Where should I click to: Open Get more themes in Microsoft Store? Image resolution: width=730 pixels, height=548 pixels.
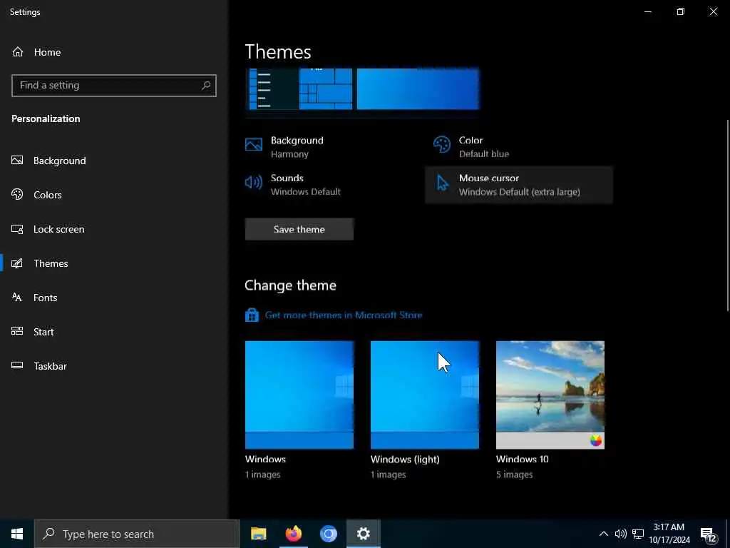point(344,315)
